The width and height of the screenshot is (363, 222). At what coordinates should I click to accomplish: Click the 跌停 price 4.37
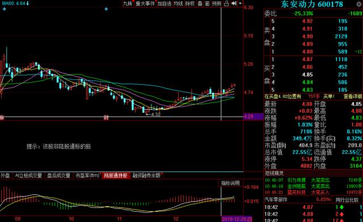356,159
